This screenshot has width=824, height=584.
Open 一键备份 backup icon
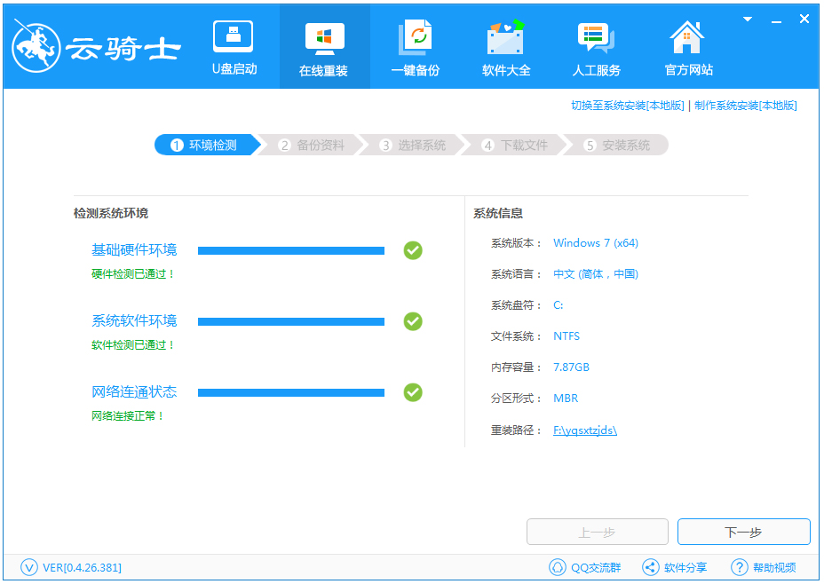(x=416, y=36)
